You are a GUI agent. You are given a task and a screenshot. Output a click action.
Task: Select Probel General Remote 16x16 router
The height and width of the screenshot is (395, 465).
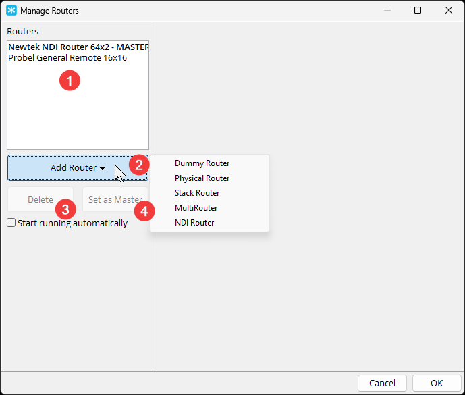78,58
